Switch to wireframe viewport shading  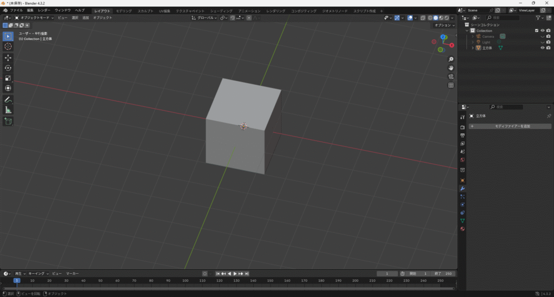pyautogui.click(x=430, y=18)
